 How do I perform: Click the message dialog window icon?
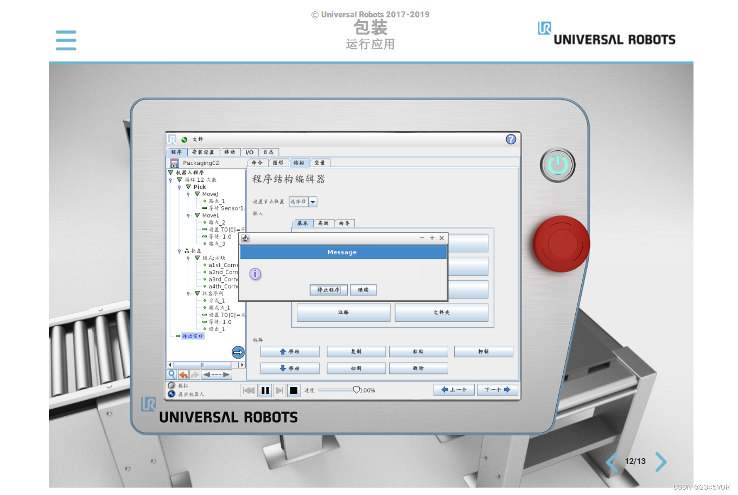[245, 238]
